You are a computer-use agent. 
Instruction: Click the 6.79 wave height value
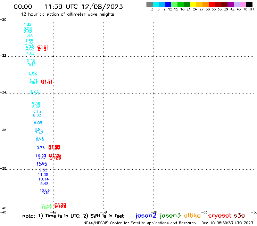(x=37, y=112)
